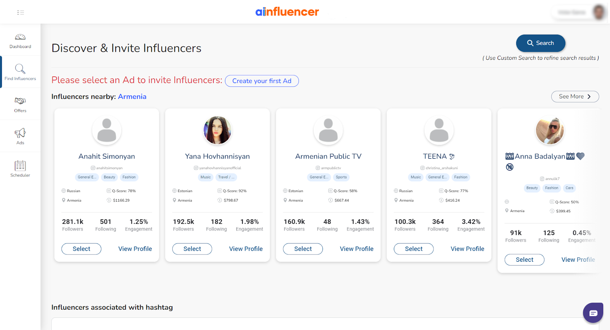
Task: Select the Find Influencers magnifier icon
Action: [20, 69]
